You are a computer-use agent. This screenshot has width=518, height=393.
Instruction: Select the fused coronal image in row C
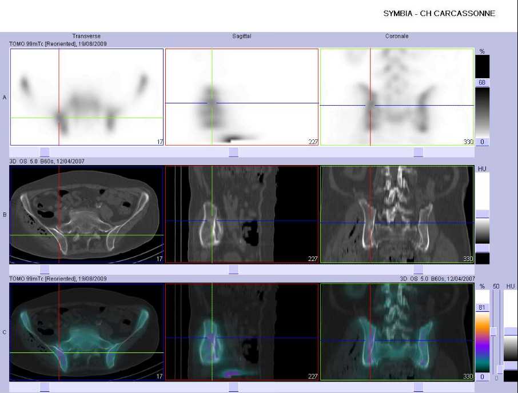[x=397, y=332]
